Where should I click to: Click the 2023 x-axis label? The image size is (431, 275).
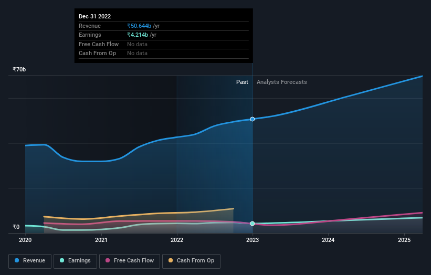pyautogui.click(x=253, y=240)
